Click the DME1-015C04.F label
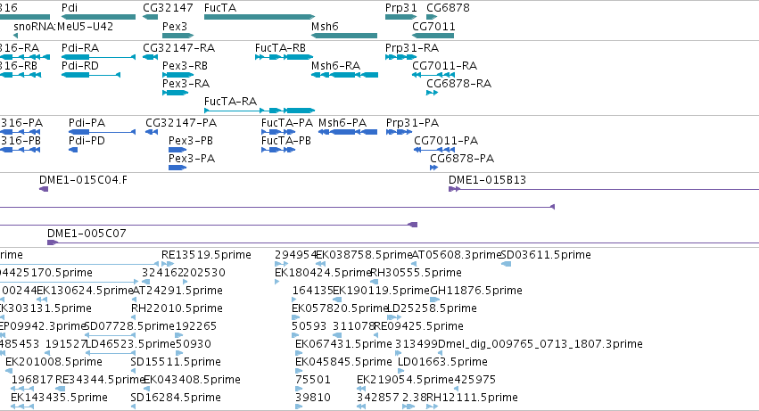This screenshot has height=411, width=759. 83,180
